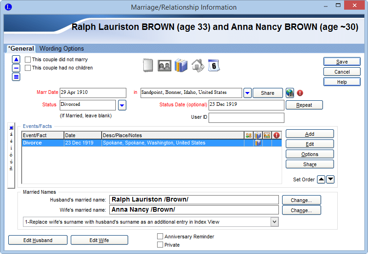Open the calendar to-do icon
Viewport: 368px width, 254px height.
click(214, 65)
